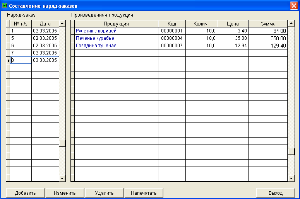Select the order dated 03.03.2005
The height and width of the screenshot is (199, 300).
(x=45, y=60)
